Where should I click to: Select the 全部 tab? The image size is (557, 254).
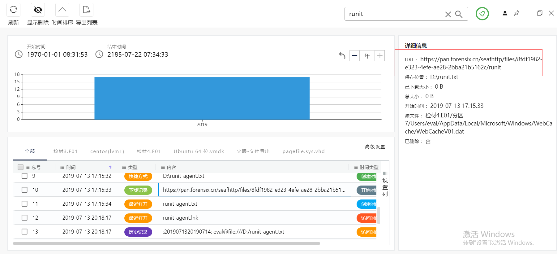coord(30,151)
